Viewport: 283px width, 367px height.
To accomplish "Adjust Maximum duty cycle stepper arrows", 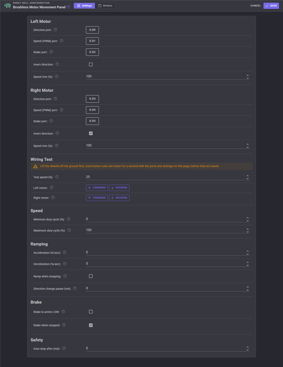I will click(248, 230).
